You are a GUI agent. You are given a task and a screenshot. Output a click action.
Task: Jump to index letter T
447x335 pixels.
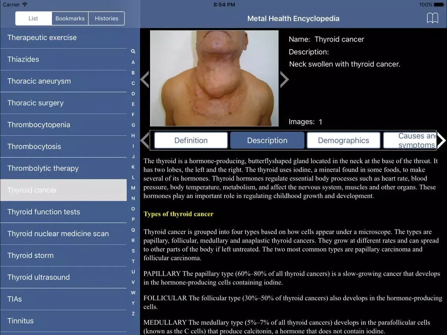pyautogui.click(x=133, y=261)
